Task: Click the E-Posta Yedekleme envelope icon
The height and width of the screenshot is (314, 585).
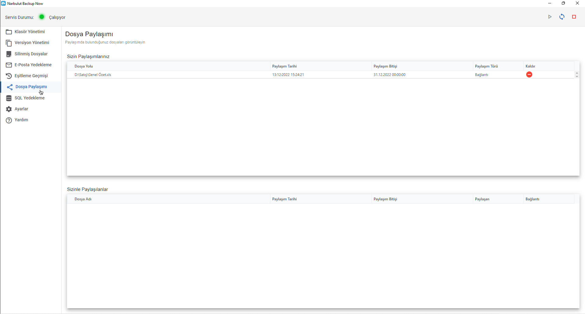Action: [x=9, y=65]
